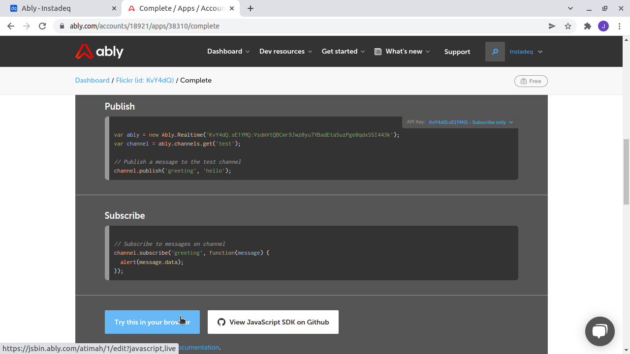Screen dimensions: 630x354
Task: Click the send-to-device arrow in address bar
Action: click(x=552, y=26)
